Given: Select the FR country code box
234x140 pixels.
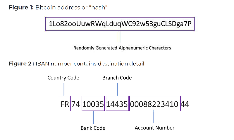Looking at the screenshot, I should point(63,103).
